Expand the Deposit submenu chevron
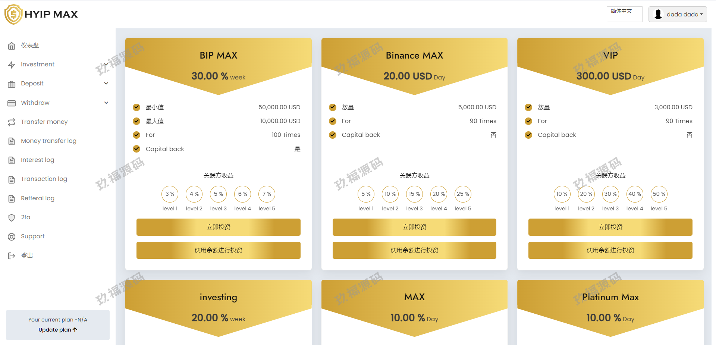 tap(106, 84)
